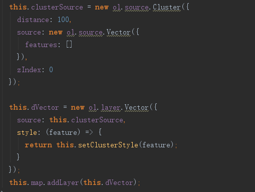The width and height of the screenshot is (255, 192).
Task: Click the style key
Action: click(27, 132)
